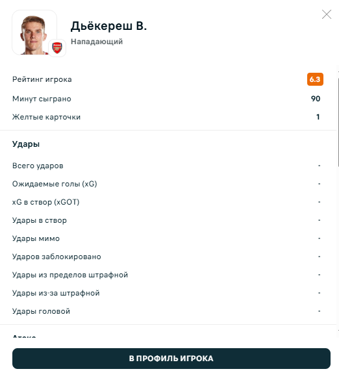Select the Удары мимо row
Image resolution: width=339 pixels, height=380 pixels.
[168, 238]
